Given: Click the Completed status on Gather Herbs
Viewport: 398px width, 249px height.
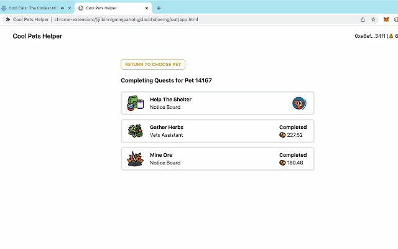Looking at the screenshot, I should [x=293, y=127].
